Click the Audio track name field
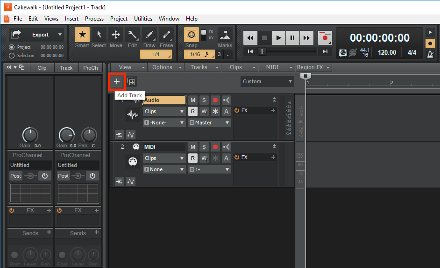Image resolution: width=440 pixels, height=268 pixels. tap(164, 100)
